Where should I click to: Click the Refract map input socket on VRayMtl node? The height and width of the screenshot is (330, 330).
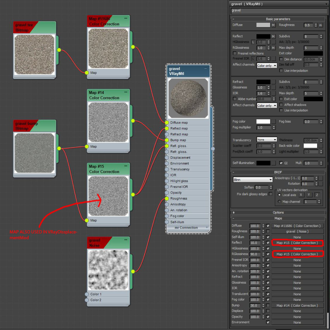coord(167,134)
